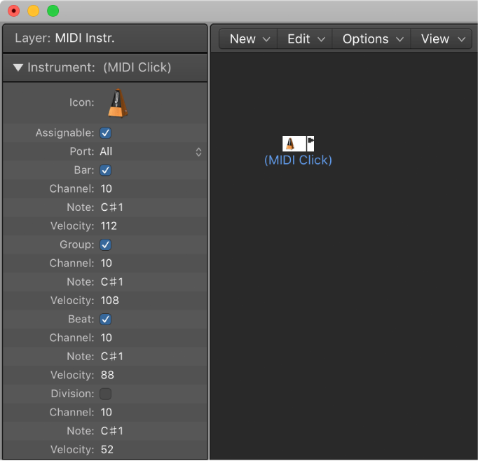
Task: Click the Bar Note value C#1
Action: [x=112, y=207]
